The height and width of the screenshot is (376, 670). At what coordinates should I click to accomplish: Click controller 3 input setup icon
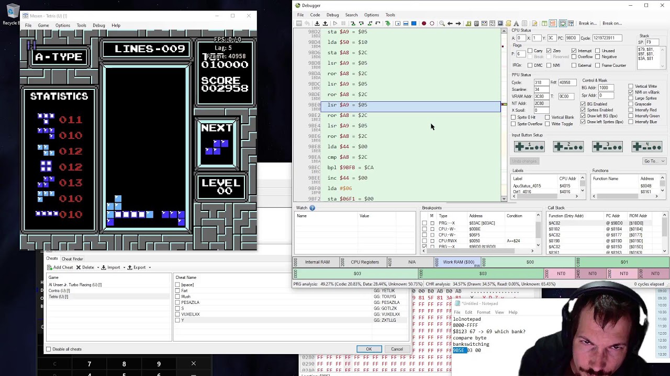(x=607, y=146)
